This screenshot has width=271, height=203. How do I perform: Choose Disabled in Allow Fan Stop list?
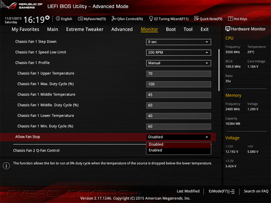(178, 144)
